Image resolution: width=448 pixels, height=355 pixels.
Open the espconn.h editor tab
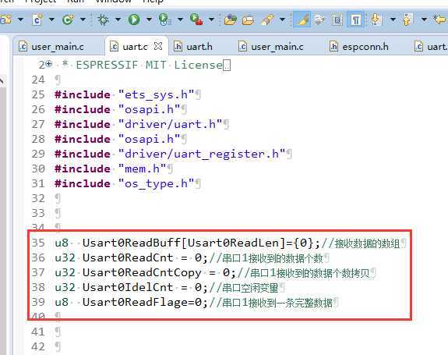point(359,46)
